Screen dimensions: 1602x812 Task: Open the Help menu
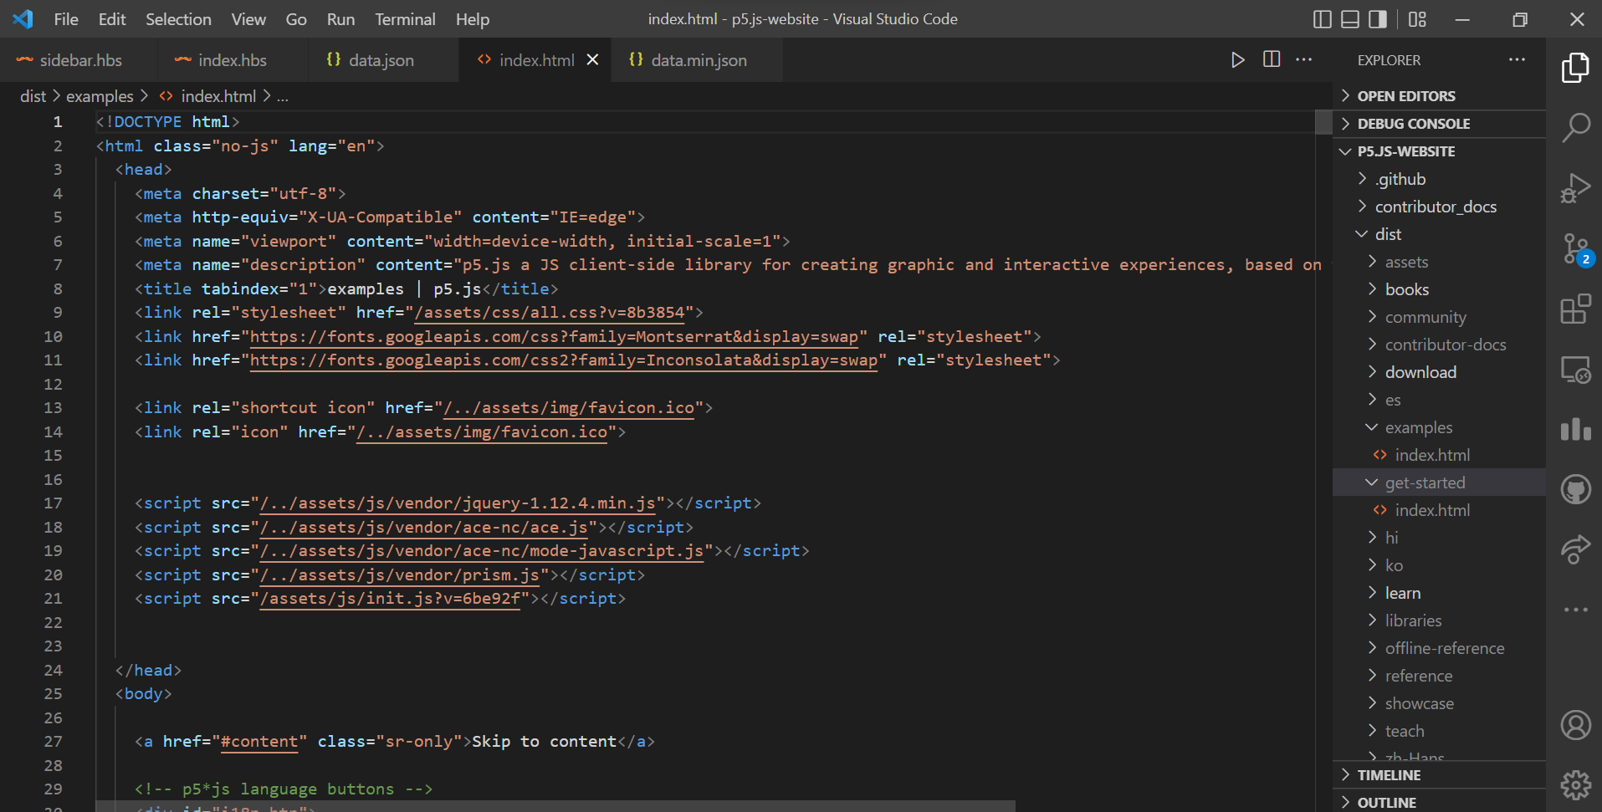[x=473, y=19]
